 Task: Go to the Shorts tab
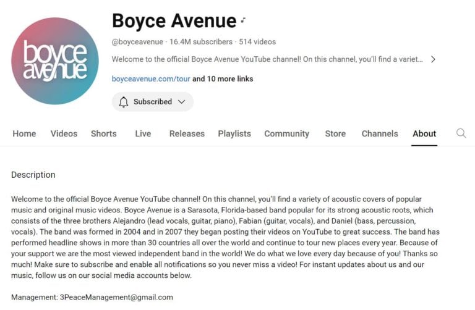(x=103, y=133)
